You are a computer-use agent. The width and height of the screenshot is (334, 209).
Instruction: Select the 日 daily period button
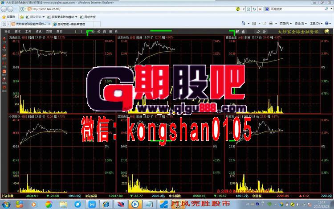click(x=105, y=32)
